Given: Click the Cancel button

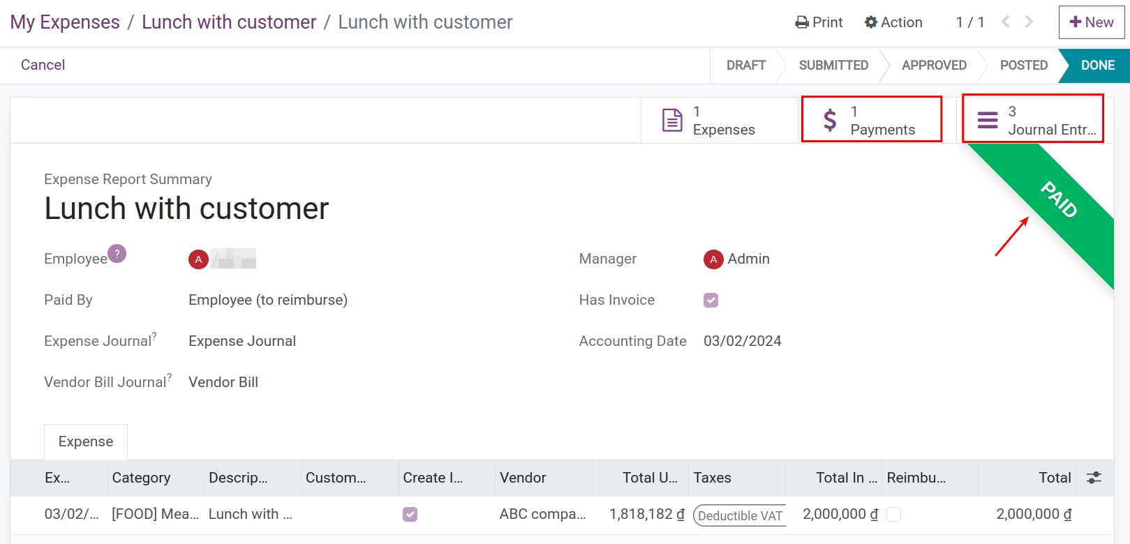Looking at the screenshot, I should tap(43, 65).
